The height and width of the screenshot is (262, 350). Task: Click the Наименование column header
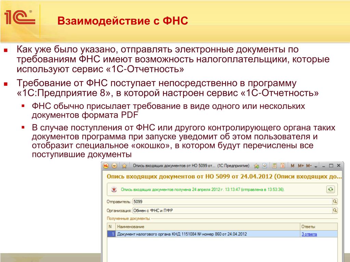tap(208, 227)
